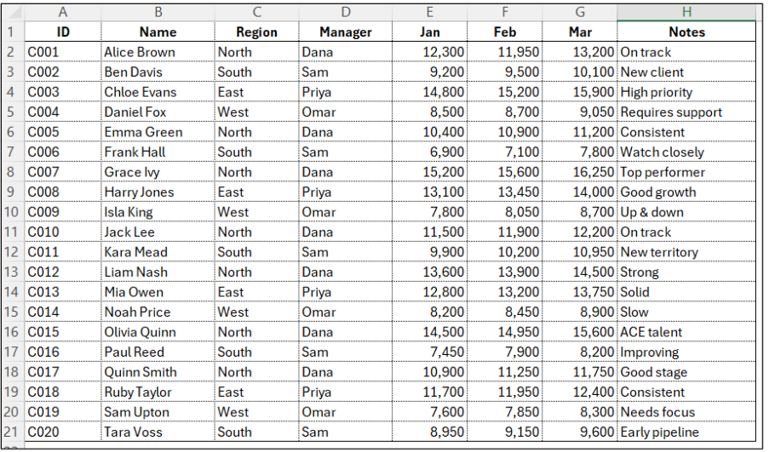Click the Manager header cell
Image resolution: width=769 pixels, height=452 pixels.
[x=345, y=32]
